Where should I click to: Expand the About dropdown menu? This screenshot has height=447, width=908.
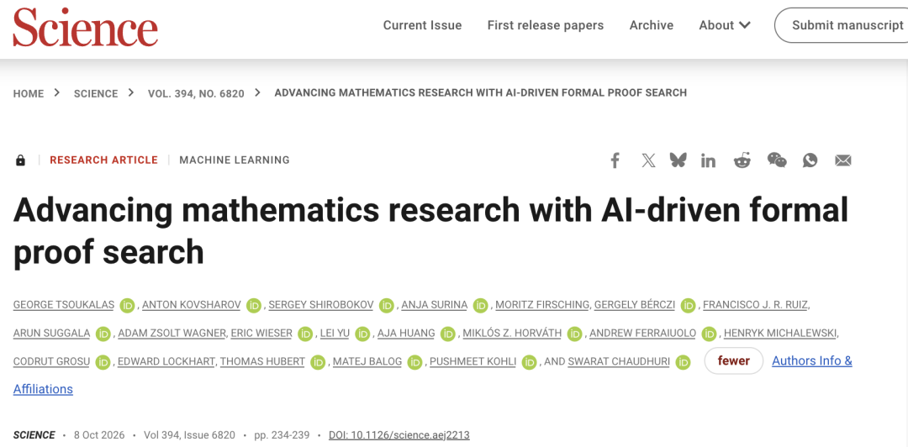(x=725, y=25)
